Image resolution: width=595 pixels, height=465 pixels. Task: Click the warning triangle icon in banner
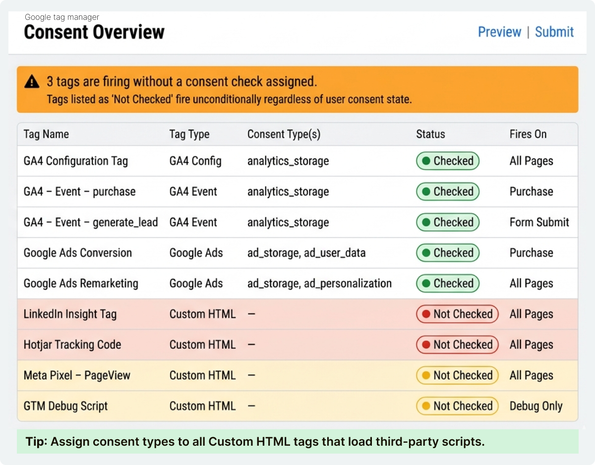pos(32,82)
